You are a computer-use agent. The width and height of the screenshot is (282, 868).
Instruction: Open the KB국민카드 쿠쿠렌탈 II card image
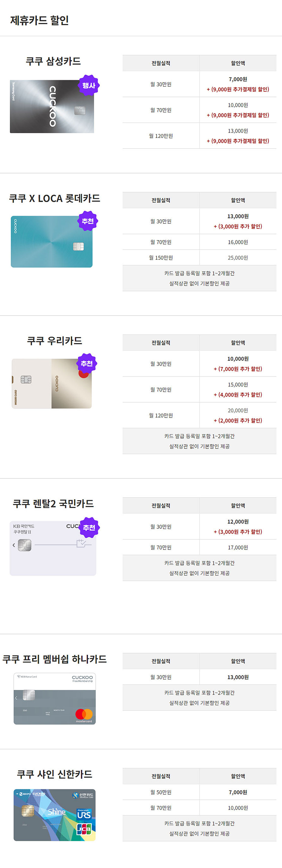click(53, 548)
